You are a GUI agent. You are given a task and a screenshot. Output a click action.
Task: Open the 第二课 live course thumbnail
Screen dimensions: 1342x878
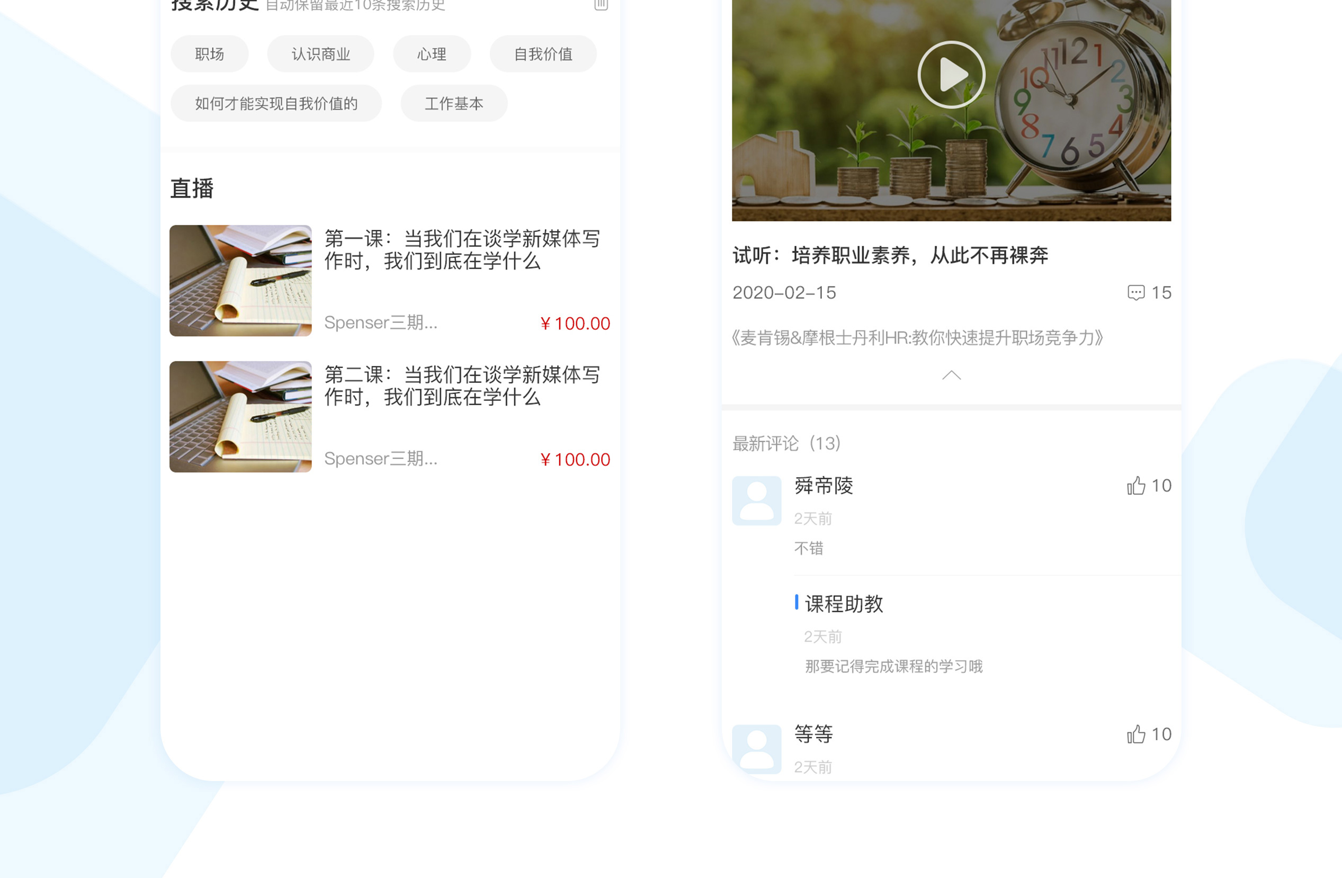click(x=240, y=417)
